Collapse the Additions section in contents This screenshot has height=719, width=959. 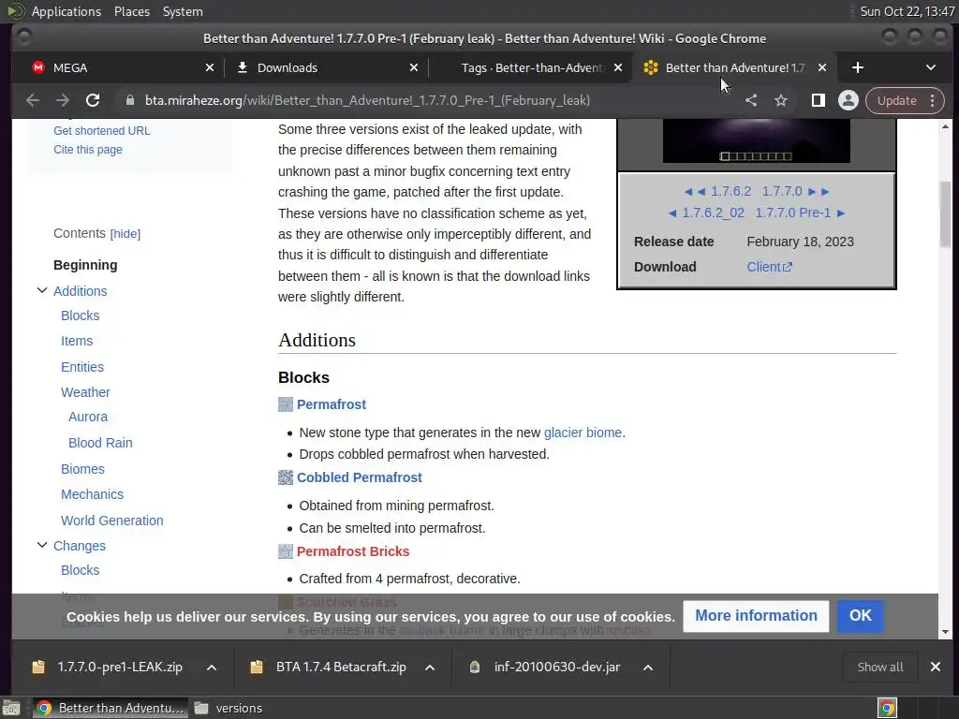(x=42, y=290)
